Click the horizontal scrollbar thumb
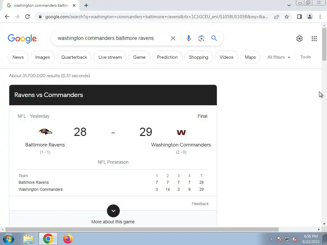327x245 pixels. [x=142, y=230]
